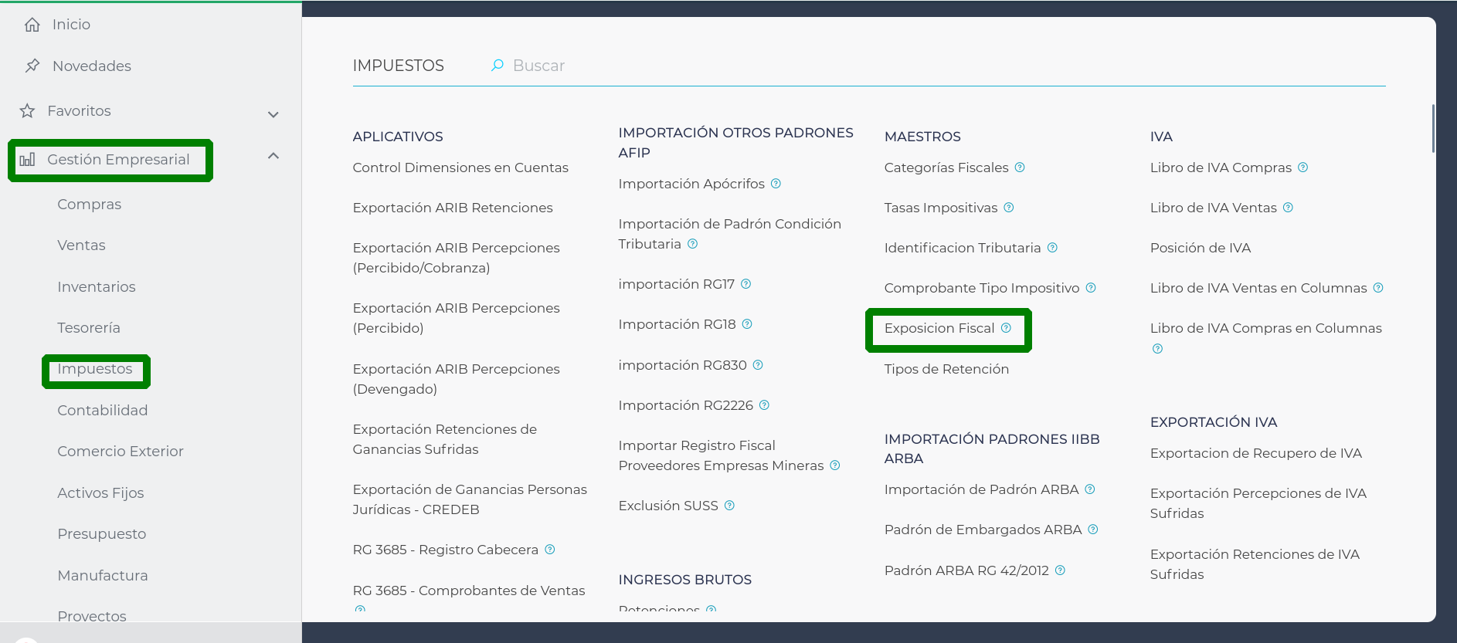This screenshot has height=643, width=1457.
Task: Open help icon next to Categorías Fiscales
Action: (x=1020, y=168)
